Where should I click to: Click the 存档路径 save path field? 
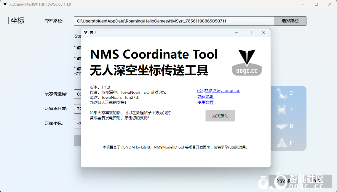point(174,21)
